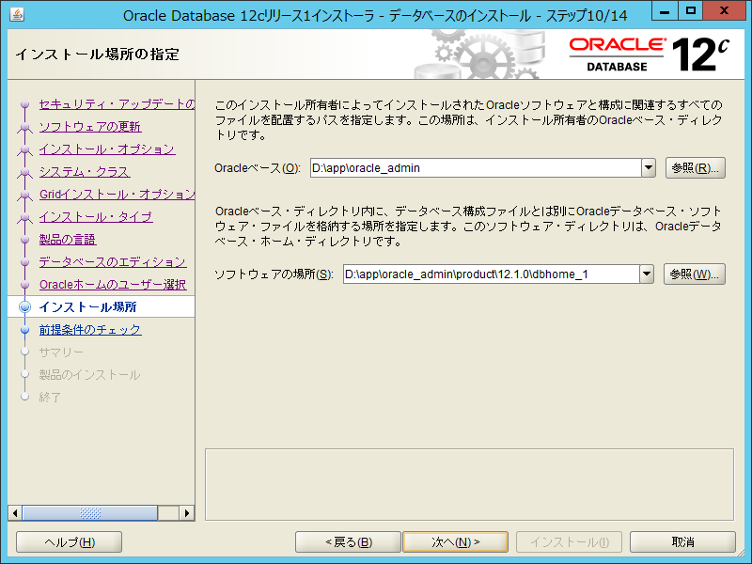Open ヘルプ(H) help button

click(x=70, y=542)
